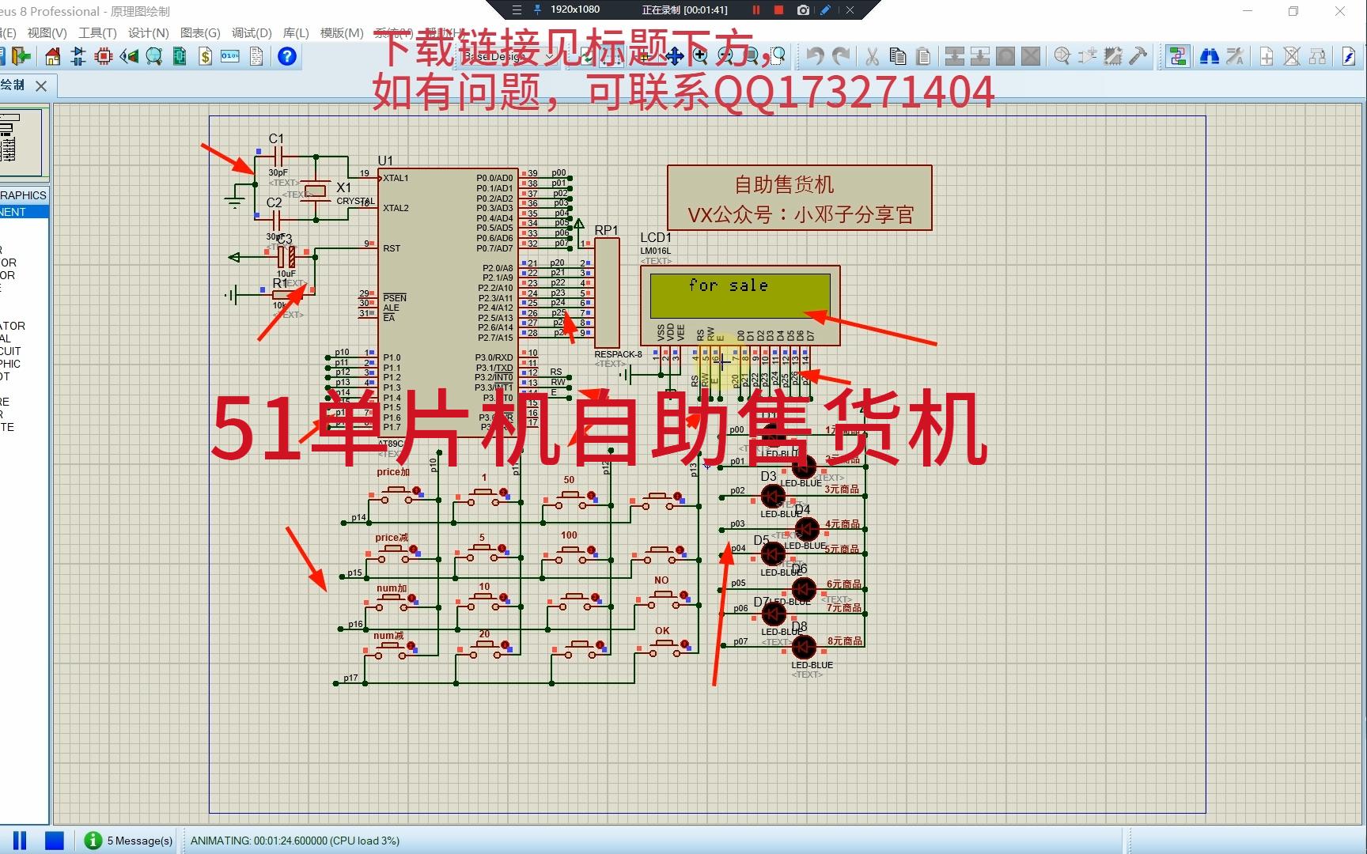1367x854 pixels.
Task: Click the Undo arrow icon
Action: [815, 56]
